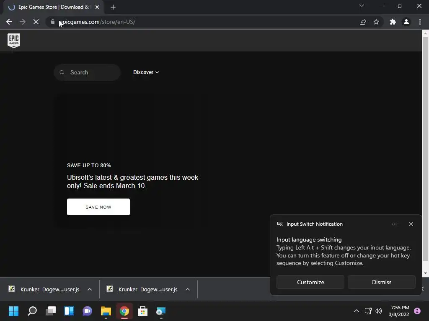Click the SAVE NOW button
Viewport: 429px width, 321px height.
(x=98, y=207)
